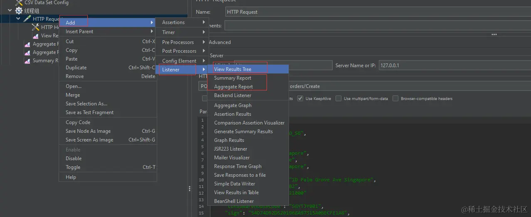Switch to the Advanced tab
531x217 pixels.
pos(220,42)
